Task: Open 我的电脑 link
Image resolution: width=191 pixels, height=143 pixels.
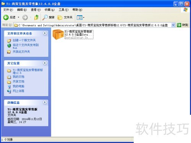Action: [18, 86]
